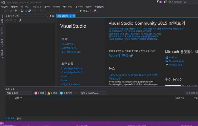Open the 파일(F) menu
The width and height of the screenshot is (198, 126).
pyautogui.click(x=4, y=7)
